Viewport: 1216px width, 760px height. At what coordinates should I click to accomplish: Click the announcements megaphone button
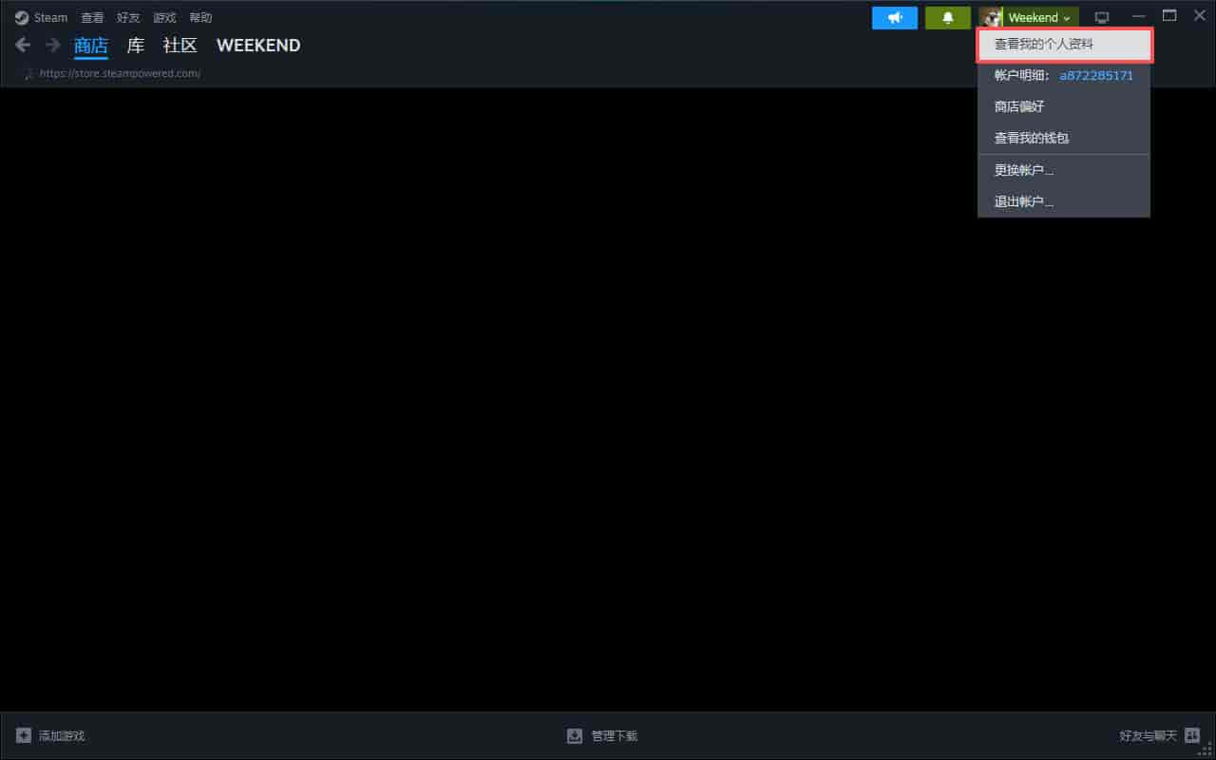pos(894,18)
